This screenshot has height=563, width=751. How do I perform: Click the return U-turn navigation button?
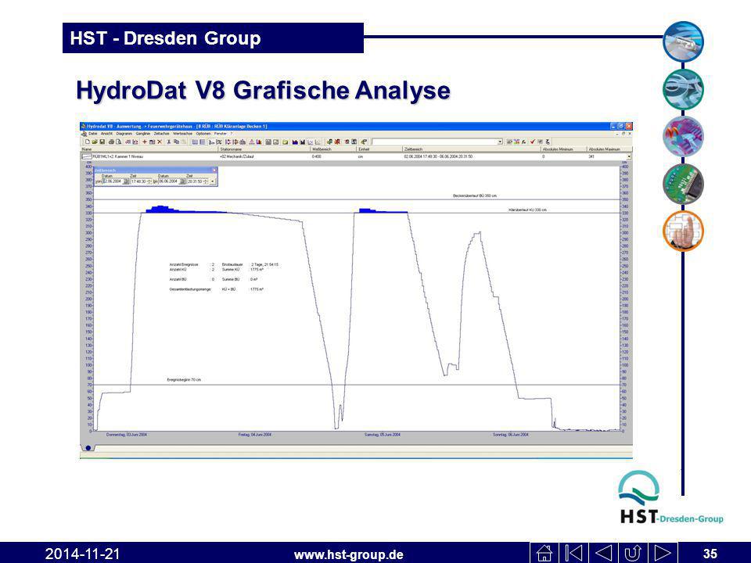tap(633, 553)
